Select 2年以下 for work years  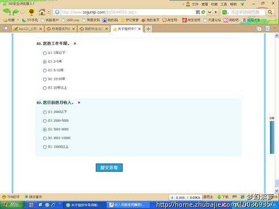45,53
